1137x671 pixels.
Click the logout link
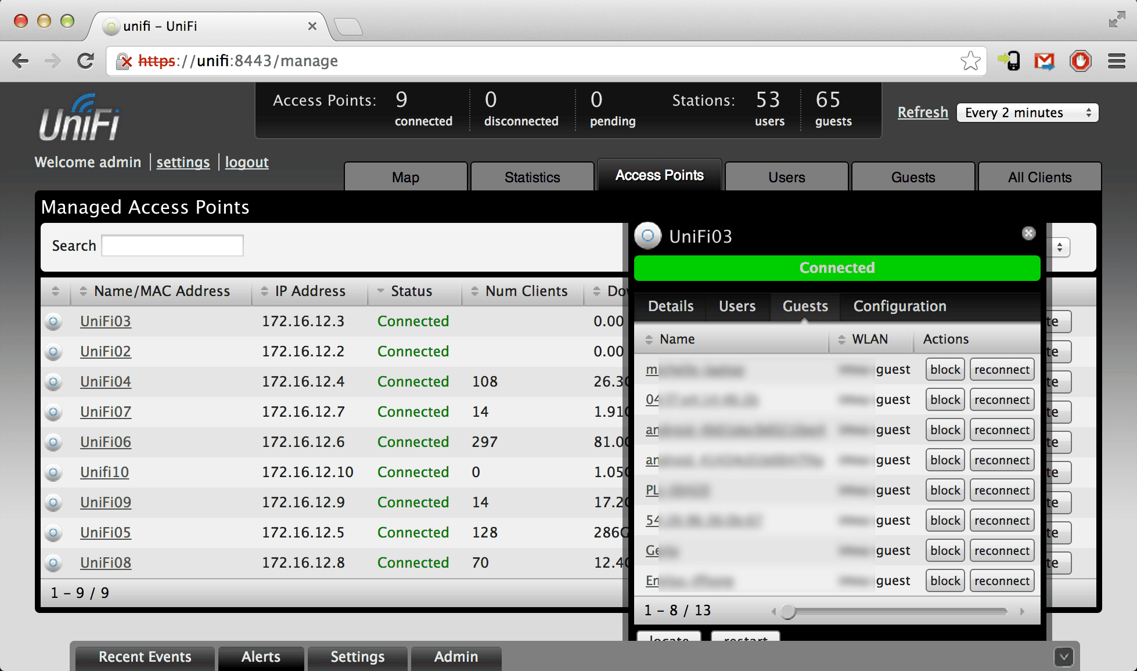(247, 163)
